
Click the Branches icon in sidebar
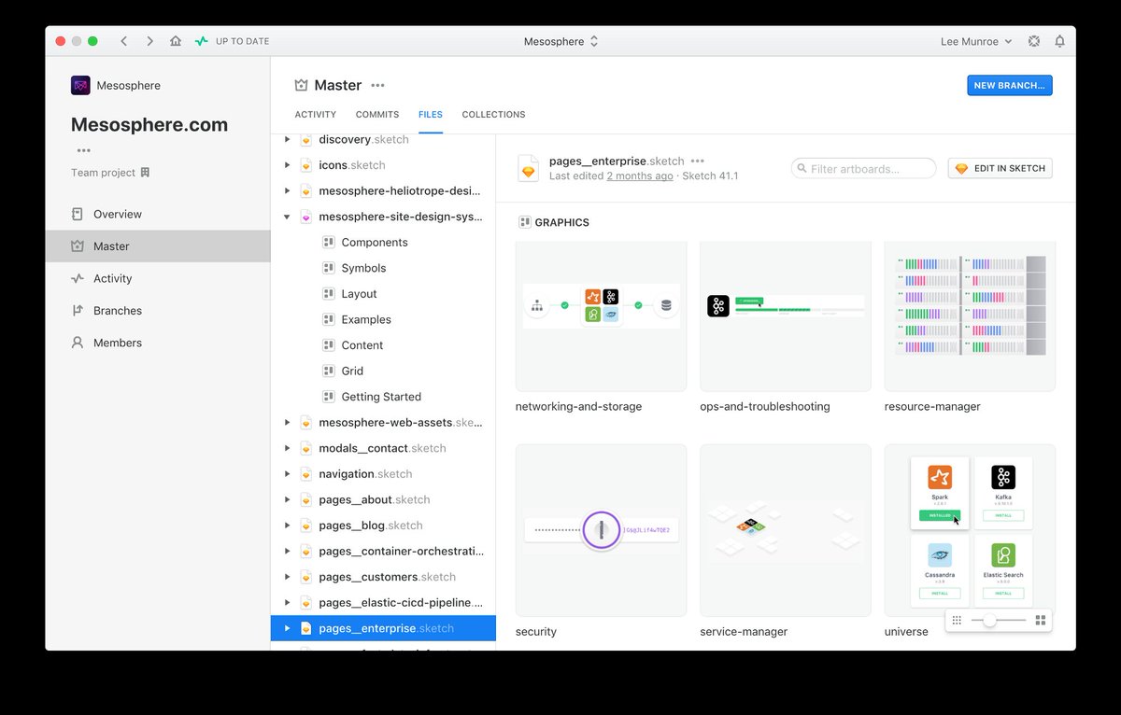(78, 311)
